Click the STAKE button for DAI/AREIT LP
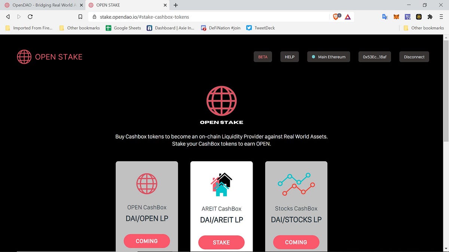Image resolution: width=449 pixels, height=252 pixels. point(221,242)
